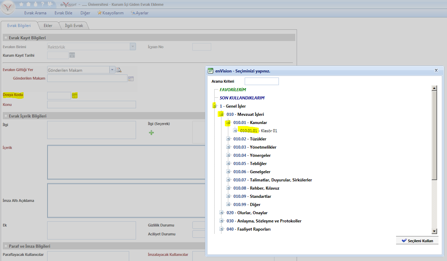Click the Gönderilen Makam text field

click(87, 79)
